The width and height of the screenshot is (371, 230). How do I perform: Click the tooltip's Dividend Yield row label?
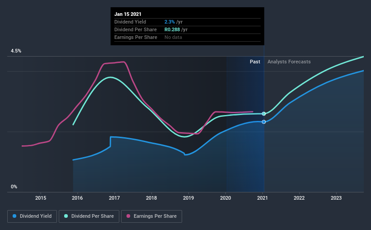click(130, 22)
